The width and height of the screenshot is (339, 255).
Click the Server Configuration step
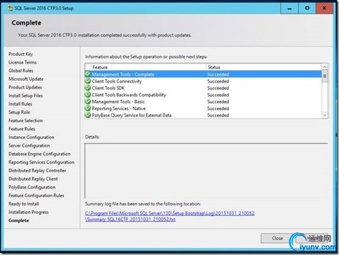[29, 146]
